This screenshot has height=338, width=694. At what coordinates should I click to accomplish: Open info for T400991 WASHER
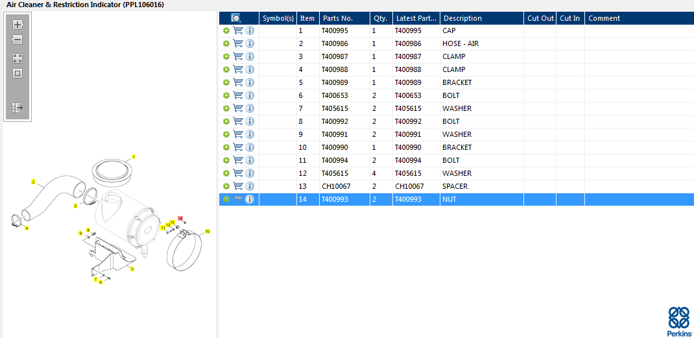click(x=250, y=134)
